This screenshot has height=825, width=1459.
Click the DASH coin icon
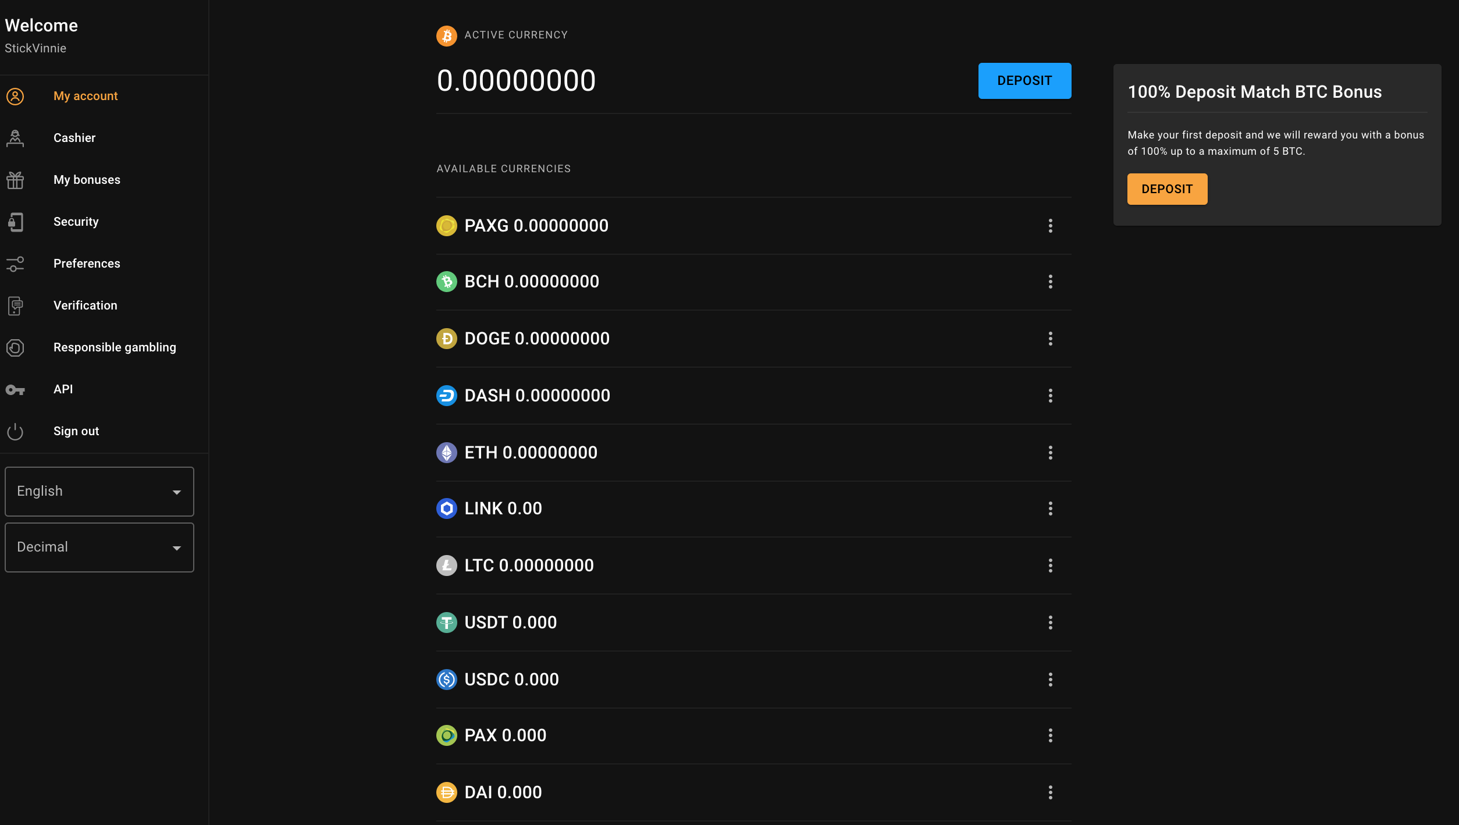446,396
